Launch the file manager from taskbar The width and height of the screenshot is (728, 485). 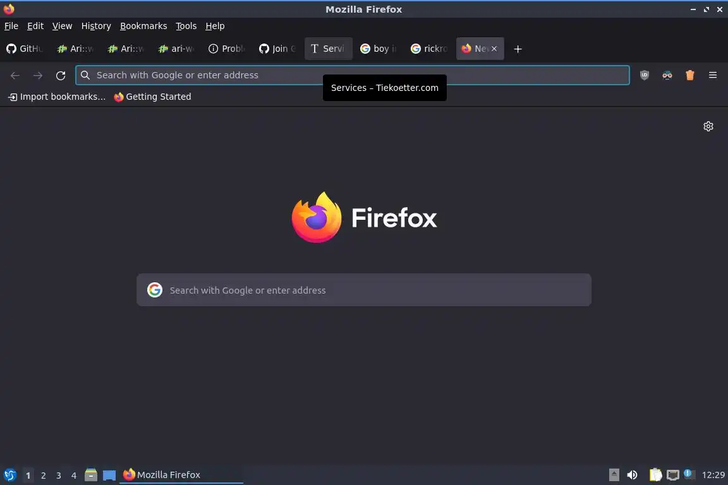pos(91,475)
